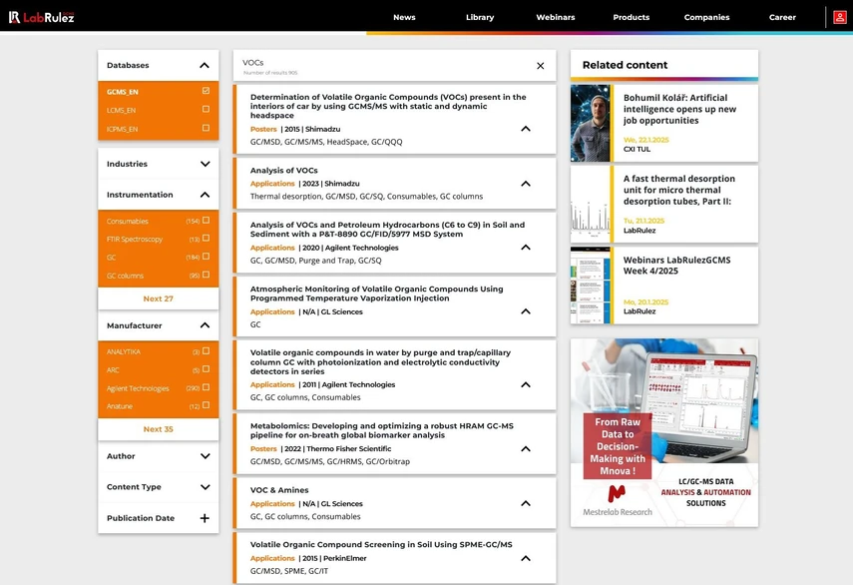Toggle chevron on purge and trap water result
The image size is (853, 585).
point(526,384)
